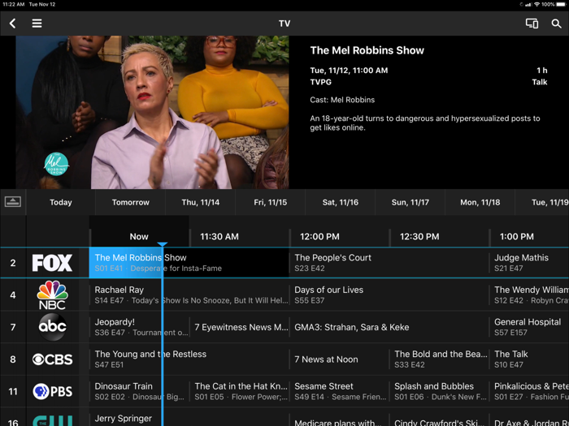Select channel number 7
The height and width of the screenshot is (426, 569).
point(13,327)
